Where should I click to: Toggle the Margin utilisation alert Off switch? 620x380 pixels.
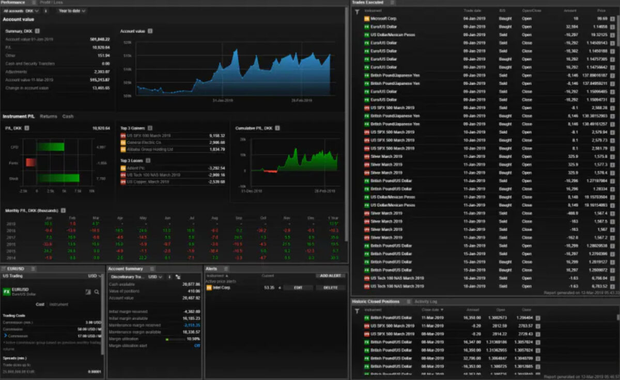(197, 346)
